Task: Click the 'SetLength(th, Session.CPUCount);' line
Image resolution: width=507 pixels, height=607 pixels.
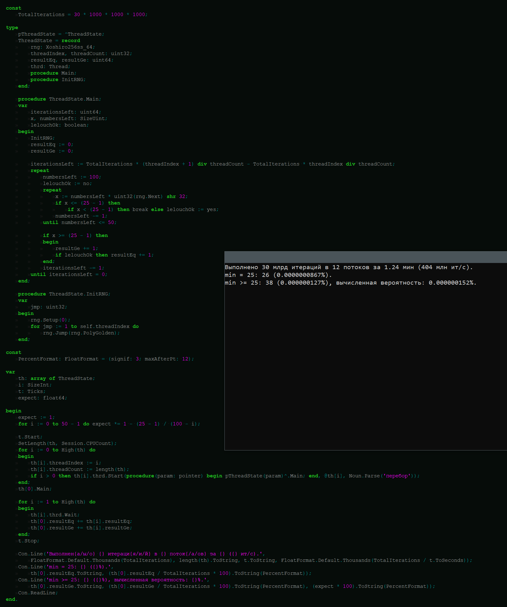Action: pyautogui.click(x=67, y=443)
